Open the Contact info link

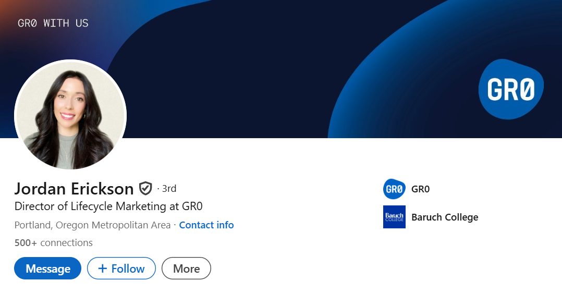click(206, 225)
